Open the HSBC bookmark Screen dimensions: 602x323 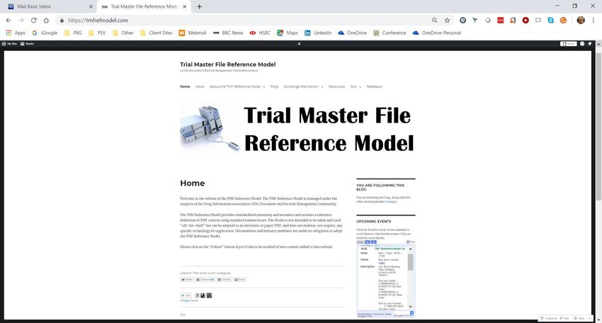click(x=260, y=33)
